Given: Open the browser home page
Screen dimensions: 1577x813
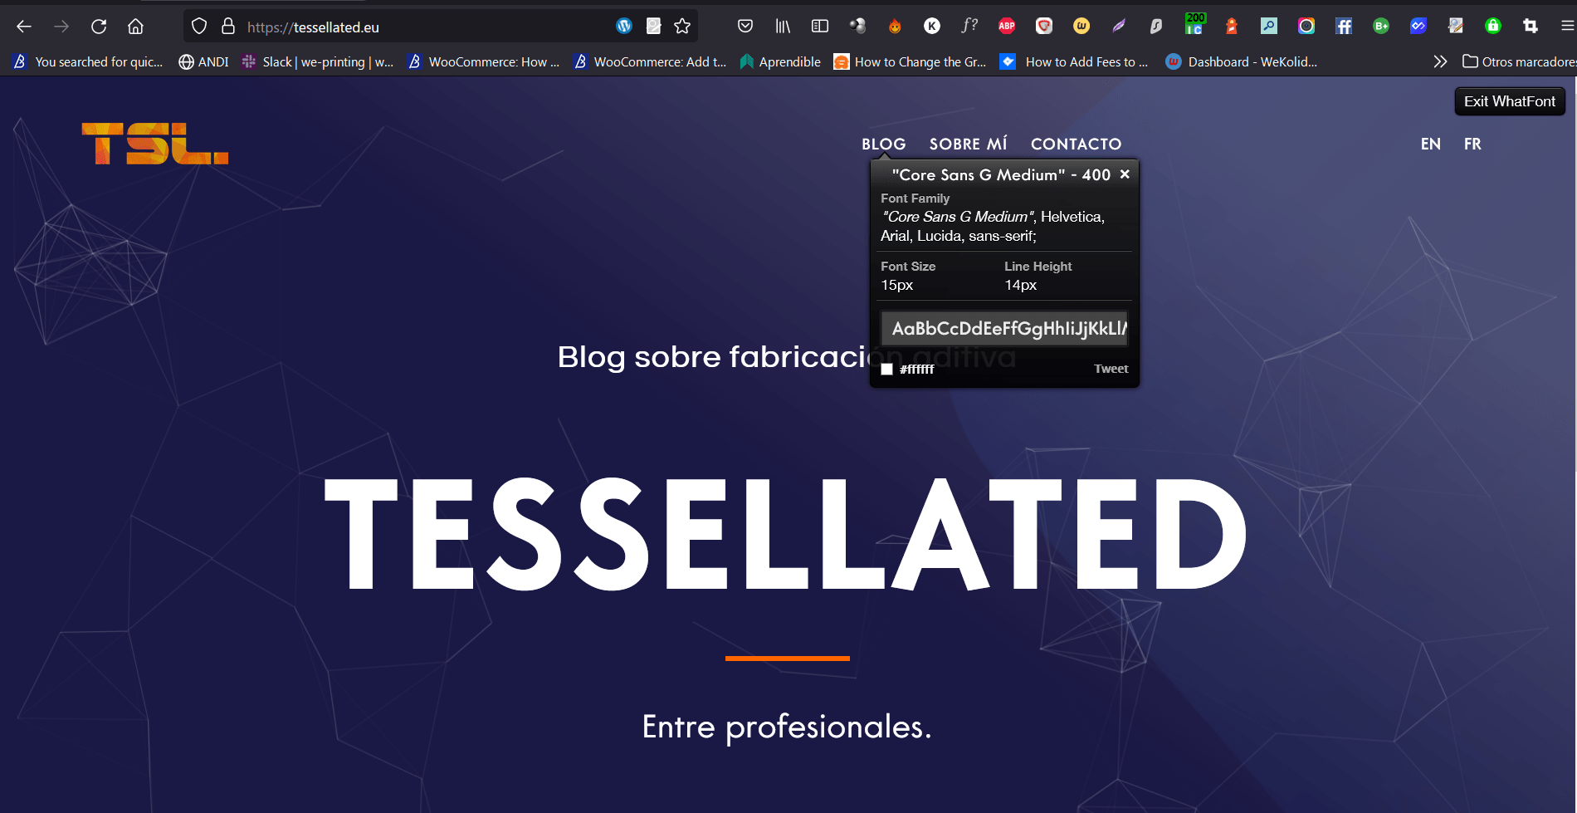Looking at the screenshot, I should pyautogui.click(x=135, y=27).
